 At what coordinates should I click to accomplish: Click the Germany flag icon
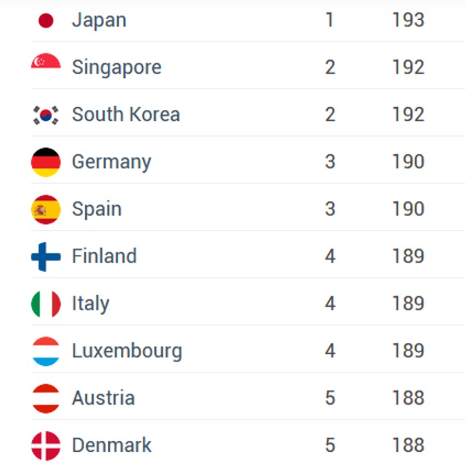[x=46, y=162]
